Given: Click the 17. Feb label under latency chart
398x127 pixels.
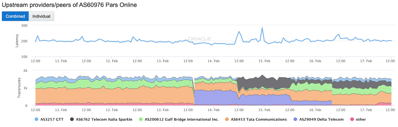Looking at the screenshot, I should click(366, 61).
